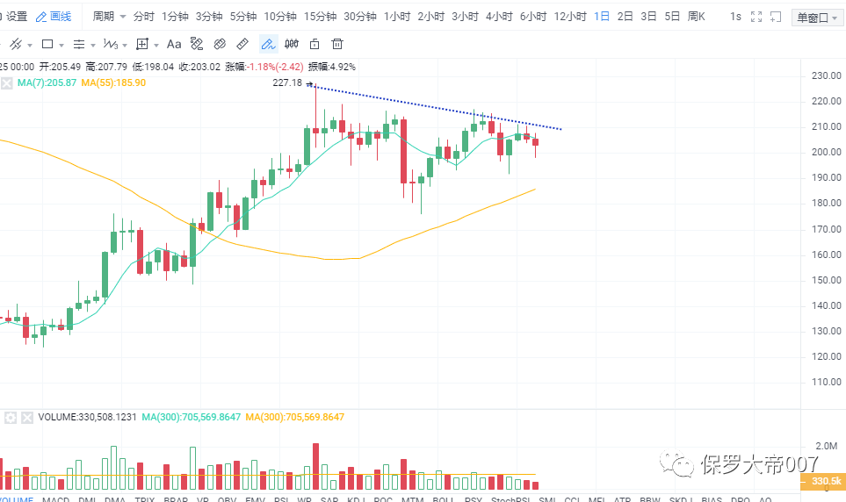This screenshot has width=846, height=502.
Task: Click the active 1日 daily interval
Action: click(x=602, y=17)
